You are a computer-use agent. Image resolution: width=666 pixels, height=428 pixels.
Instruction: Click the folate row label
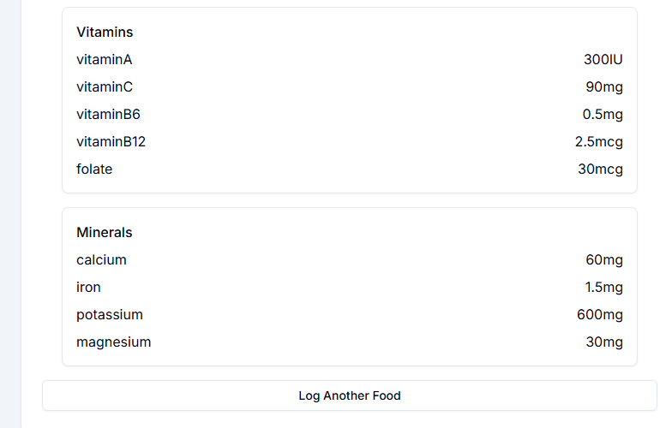pos(94,169)
